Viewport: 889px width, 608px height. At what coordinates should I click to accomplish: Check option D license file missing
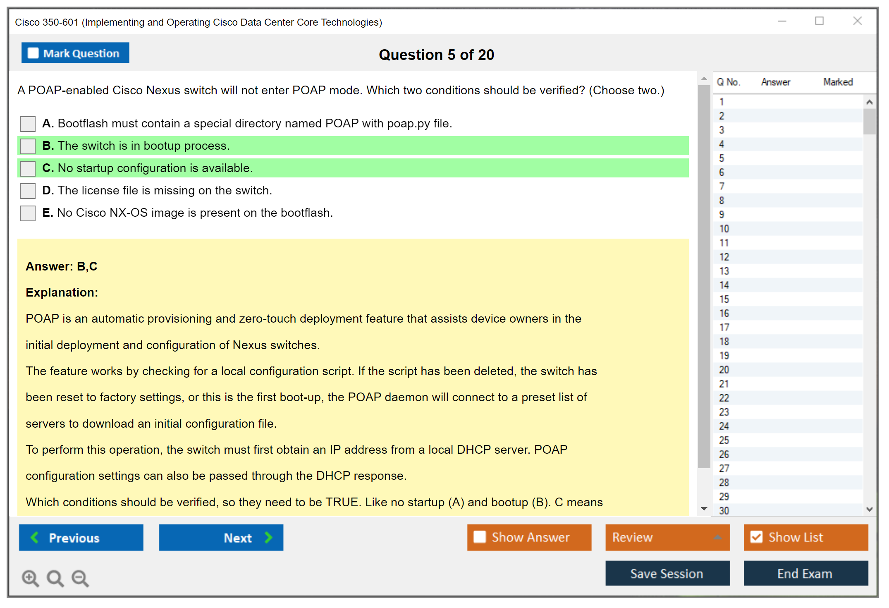28,191
